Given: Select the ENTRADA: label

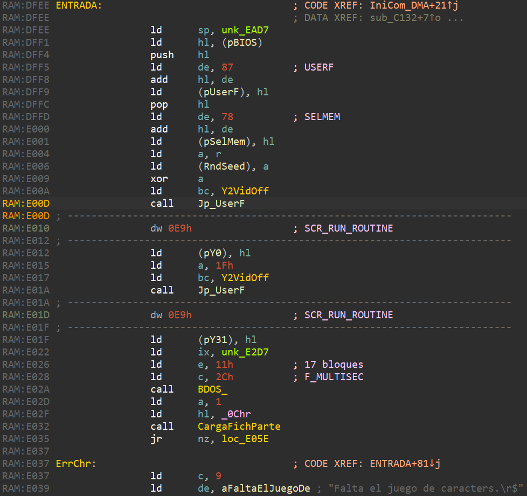Looking at the screenshot, I should (79, 5).
